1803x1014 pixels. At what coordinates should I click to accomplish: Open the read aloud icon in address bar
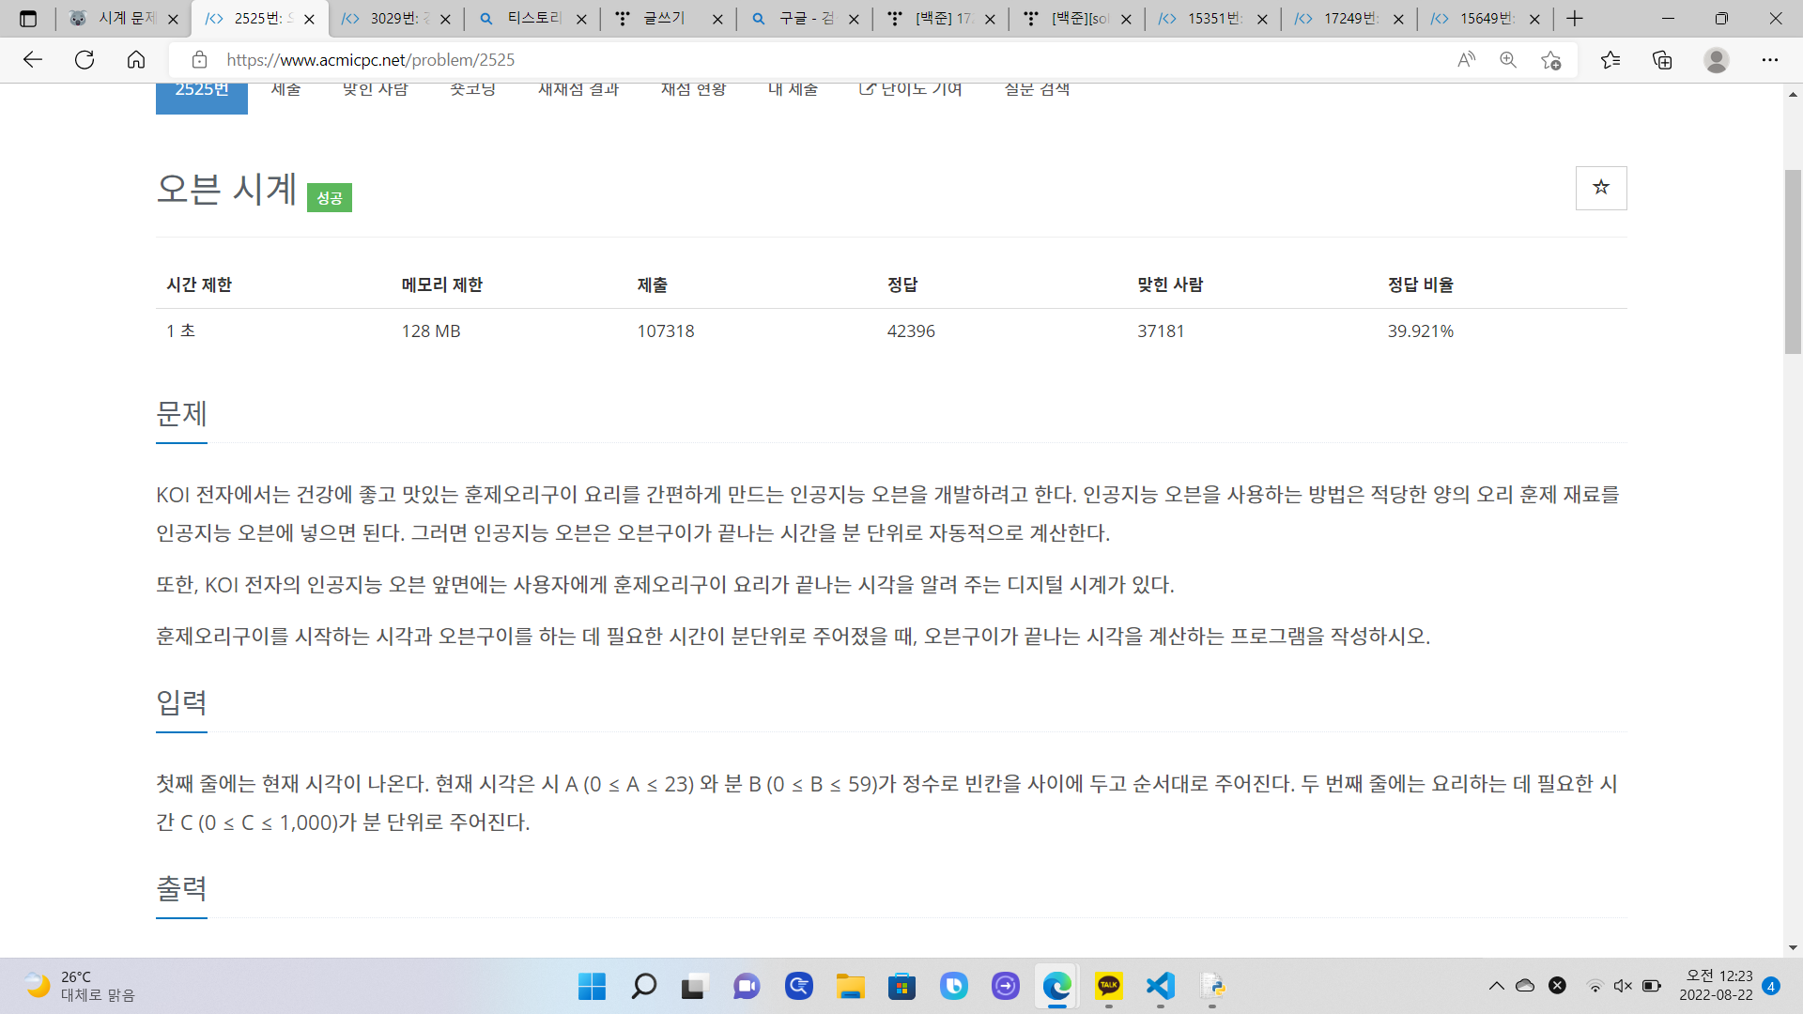pyautogui.click(x=1466, y=60)
